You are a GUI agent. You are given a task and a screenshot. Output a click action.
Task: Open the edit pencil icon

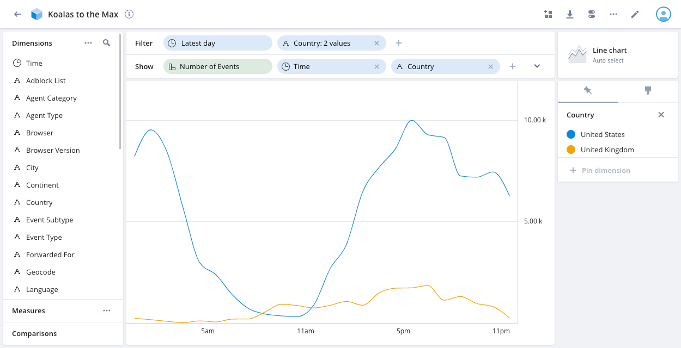[x=635, y=15]
